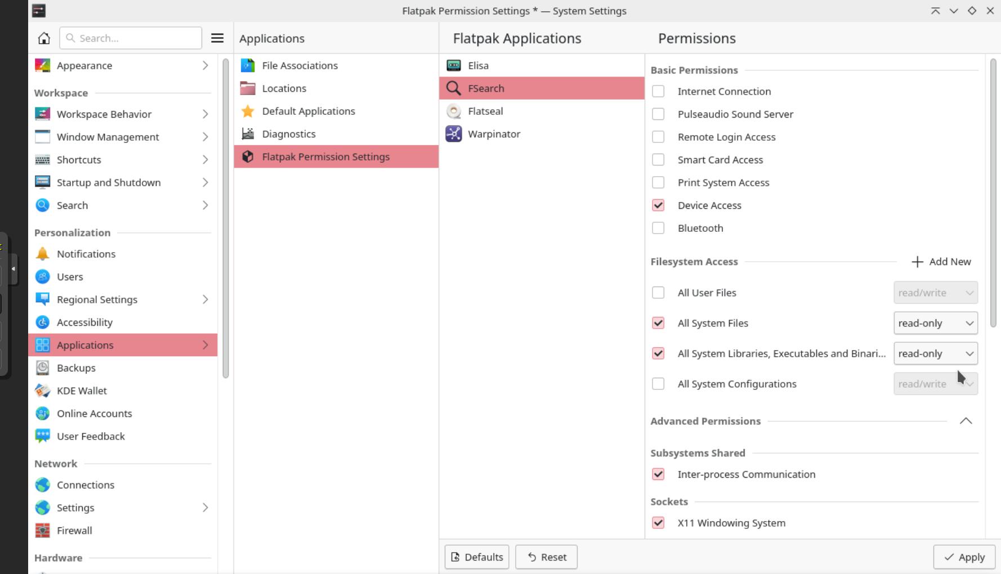Click the Flatpak Permission Settings box icon
The image size is (1001, 574).
point(248,156)
